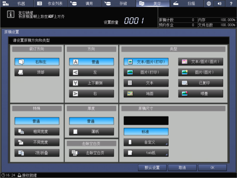Open 自定义 custom size options

[x=146, y=142]
